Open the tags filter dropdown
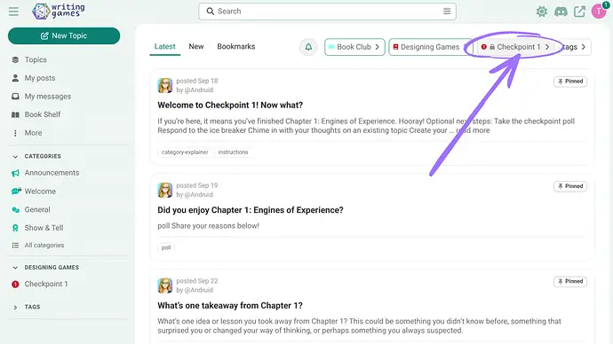This screenshot has width=613, height=344. click(x=575, y=47)
